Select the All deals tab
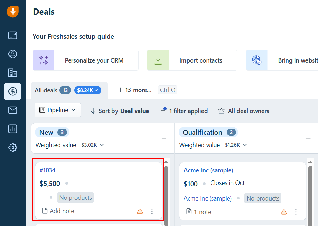The image size is (318, 226). [x=46, y=90]
